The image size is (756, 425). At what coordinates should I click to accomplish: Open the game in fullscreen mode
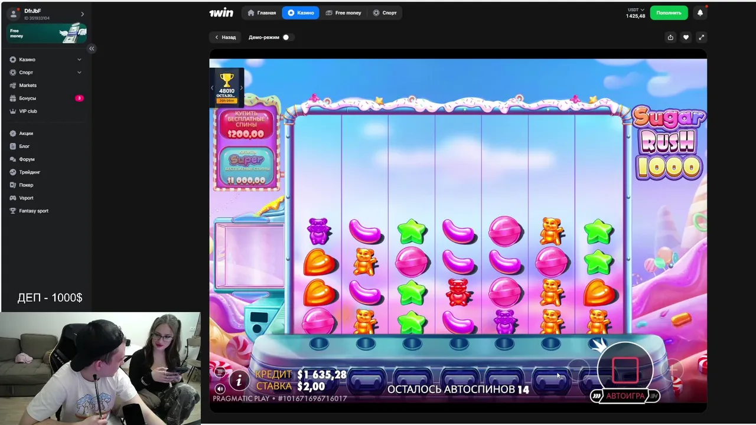point(701,37)
